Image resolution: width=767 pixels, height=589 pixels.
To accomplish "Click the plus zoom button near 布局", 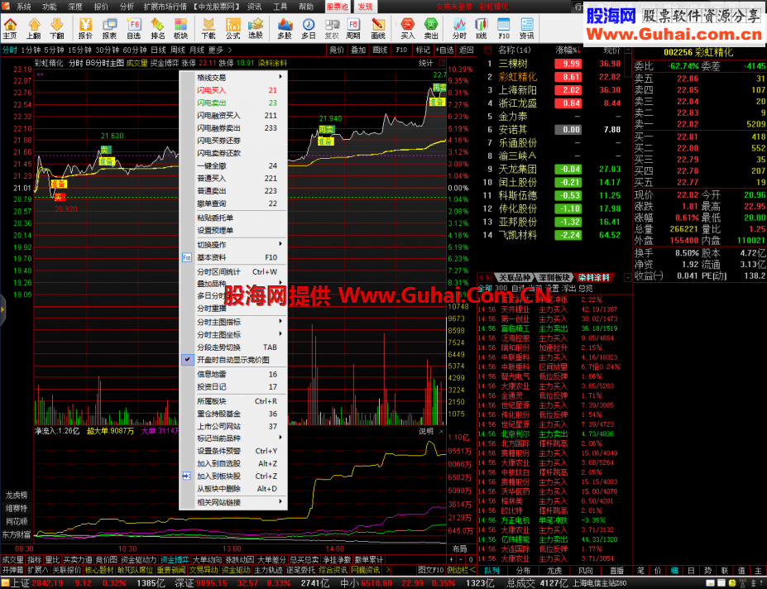I will tap(452, 559).
